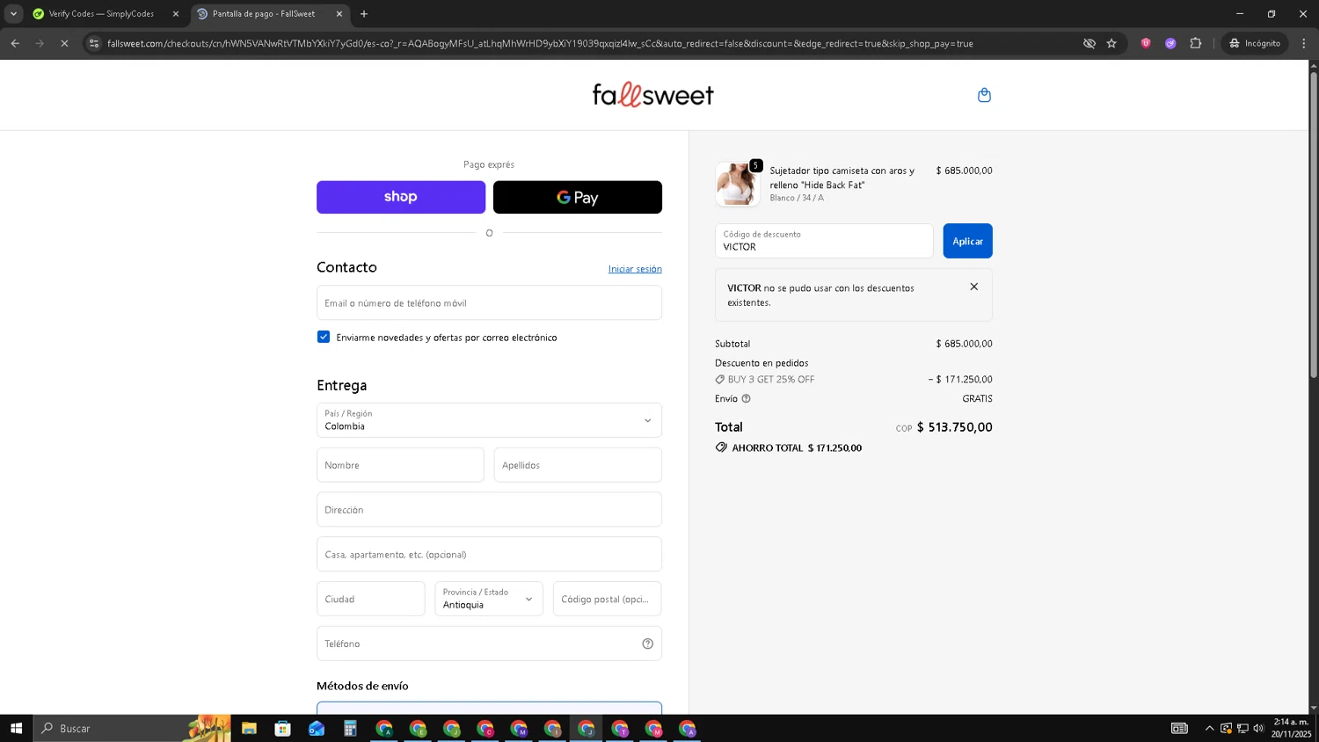Click the Incógnito profile indicator
This screenshot has width=1319, height=742.
pos(1255,43)
